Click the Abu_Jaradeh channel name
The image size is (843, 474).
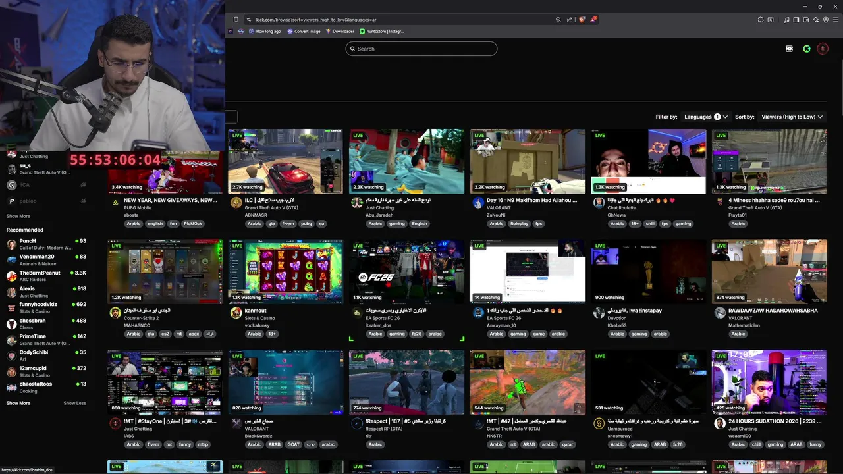tap(380, 215)
